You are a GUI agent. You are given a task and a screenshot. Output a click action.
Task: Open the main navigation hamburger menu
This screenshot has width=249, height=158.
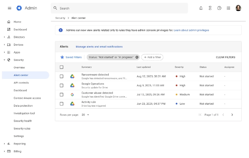(10, 8)
